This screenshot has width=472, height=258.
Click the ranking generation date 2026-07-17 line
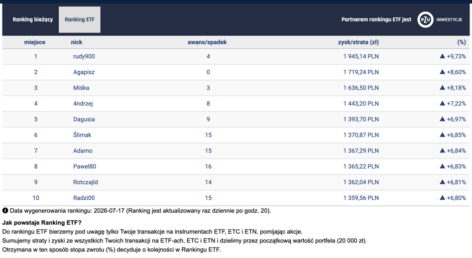pos(140,211)
